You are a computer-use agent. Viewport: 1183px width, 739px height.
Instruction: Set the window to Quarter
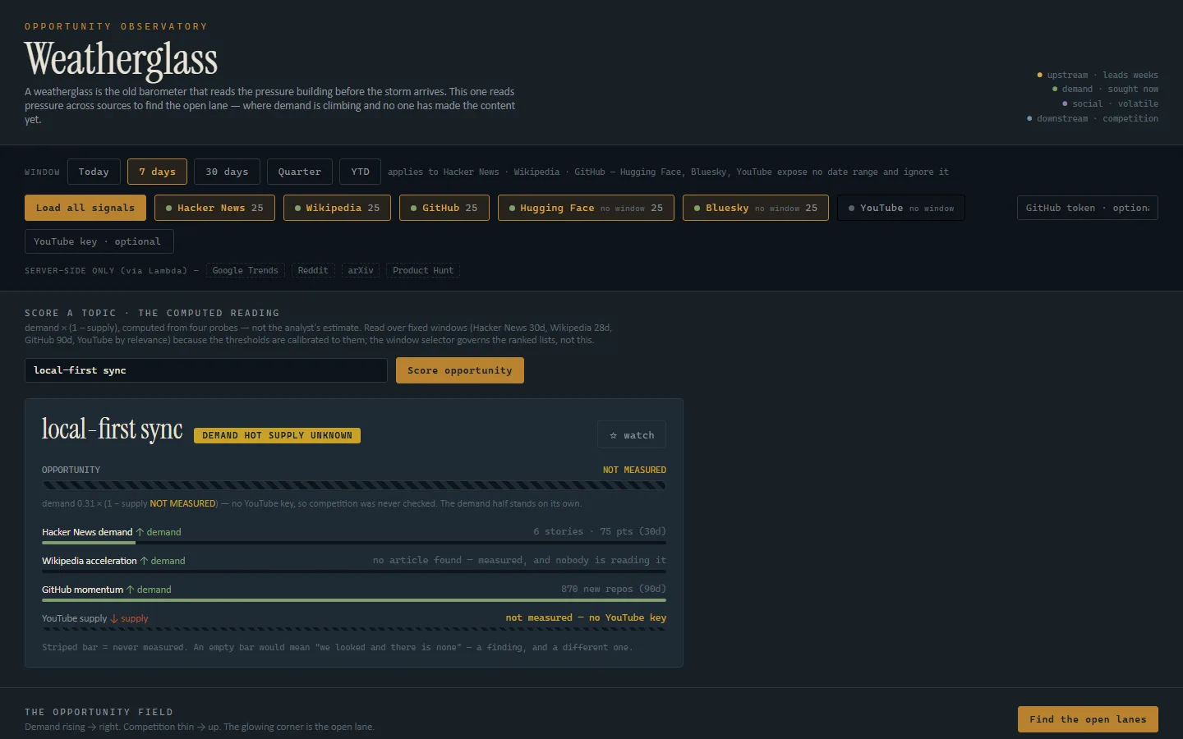coord(300,172)
